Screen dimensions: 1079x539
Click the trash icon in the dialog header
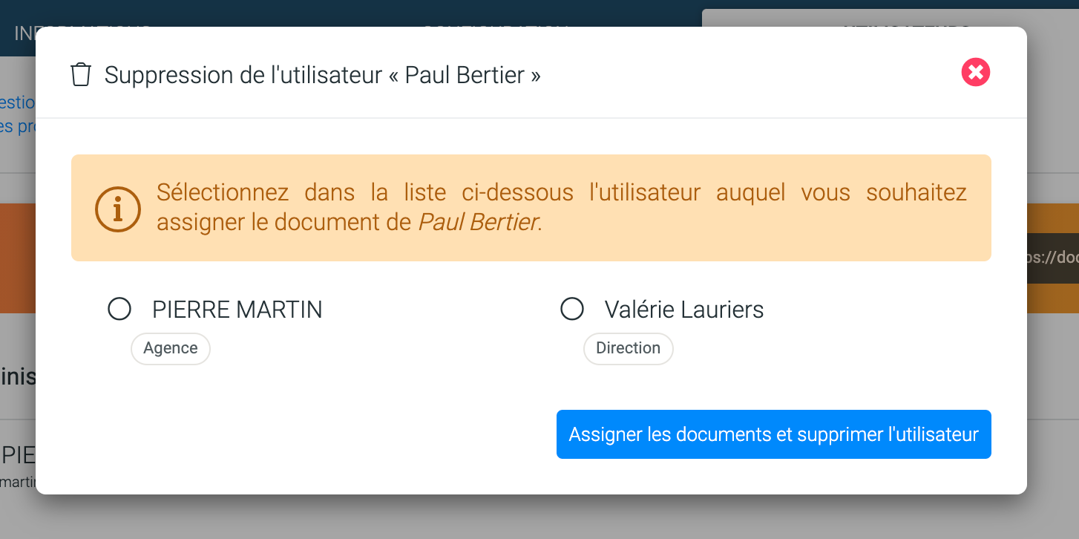point(80,75)
